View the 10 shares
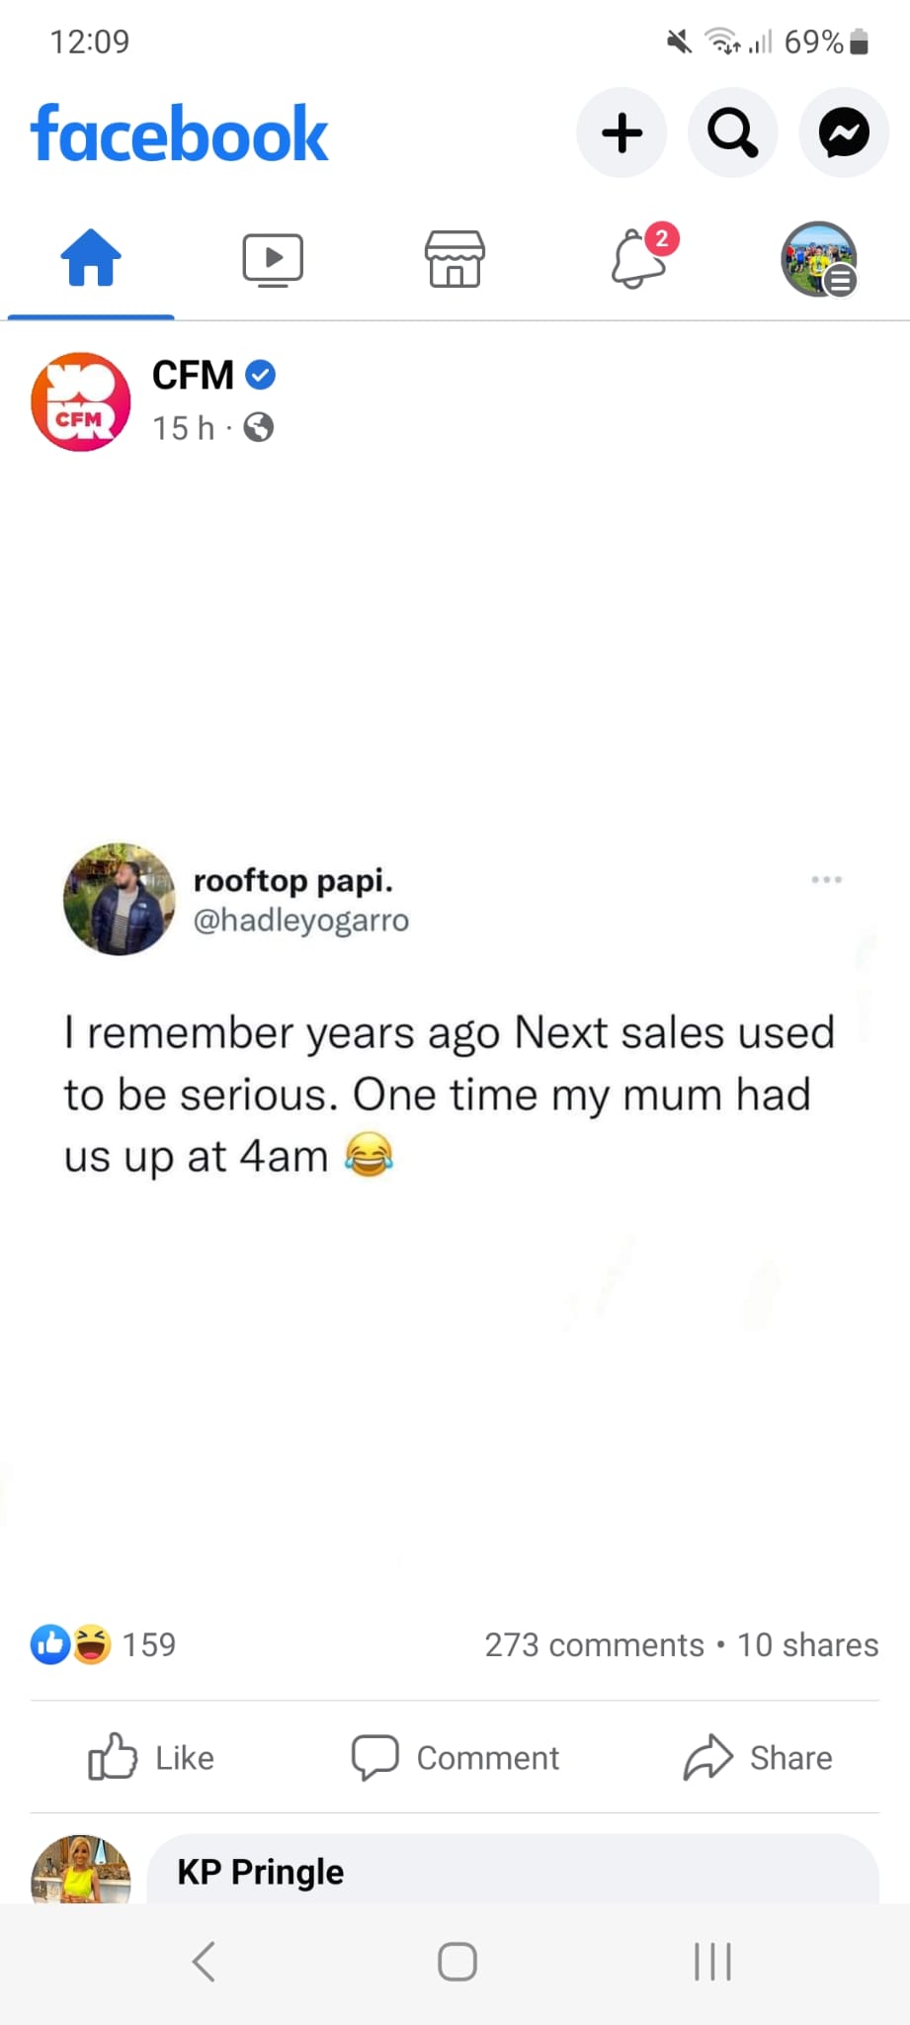Screen dimensions: 910x2025 [x=807, y=1644]
